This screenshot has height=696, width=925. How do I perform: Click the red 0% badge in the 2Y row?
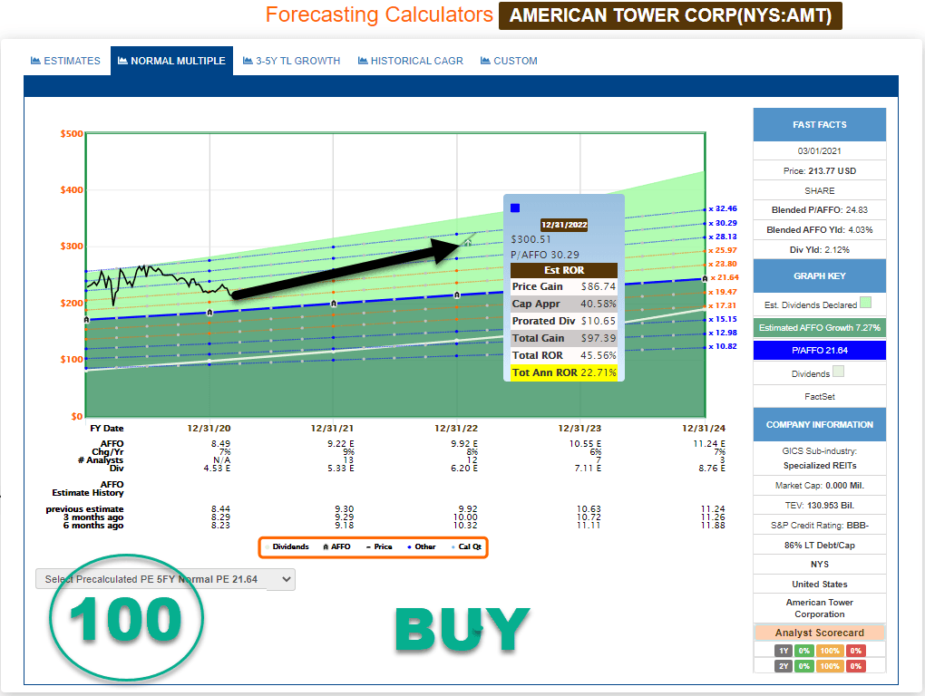pos(856,666)
